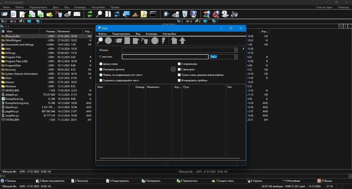Click the Искать search input field

click(178, 50)
